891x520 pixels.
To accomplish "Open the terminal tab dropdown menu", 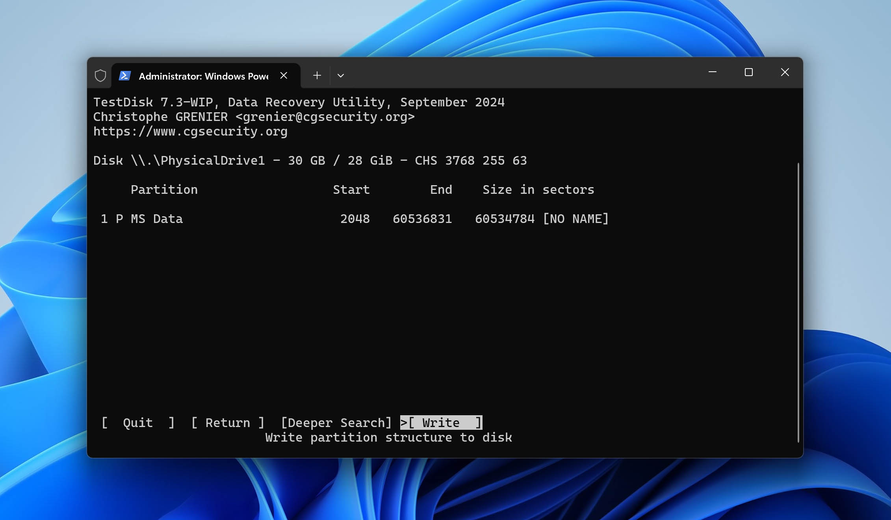I will point(342,75).
